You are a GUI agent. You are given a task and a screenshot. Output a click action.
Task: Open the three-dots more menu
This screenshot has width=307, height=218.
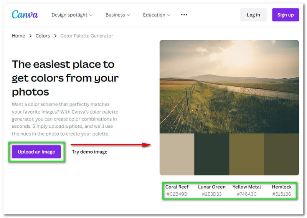pyautogui.click(x=184, y=15)
